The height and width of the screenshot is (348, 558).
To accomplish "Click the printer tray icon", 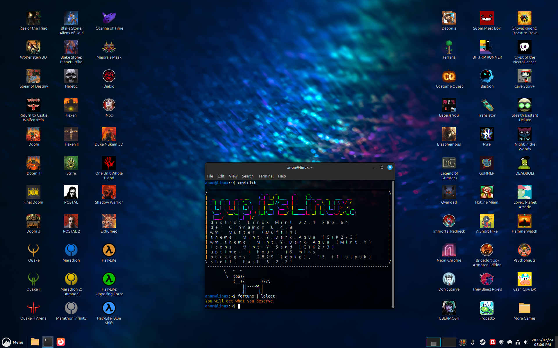I will click(x=510, y=342).
